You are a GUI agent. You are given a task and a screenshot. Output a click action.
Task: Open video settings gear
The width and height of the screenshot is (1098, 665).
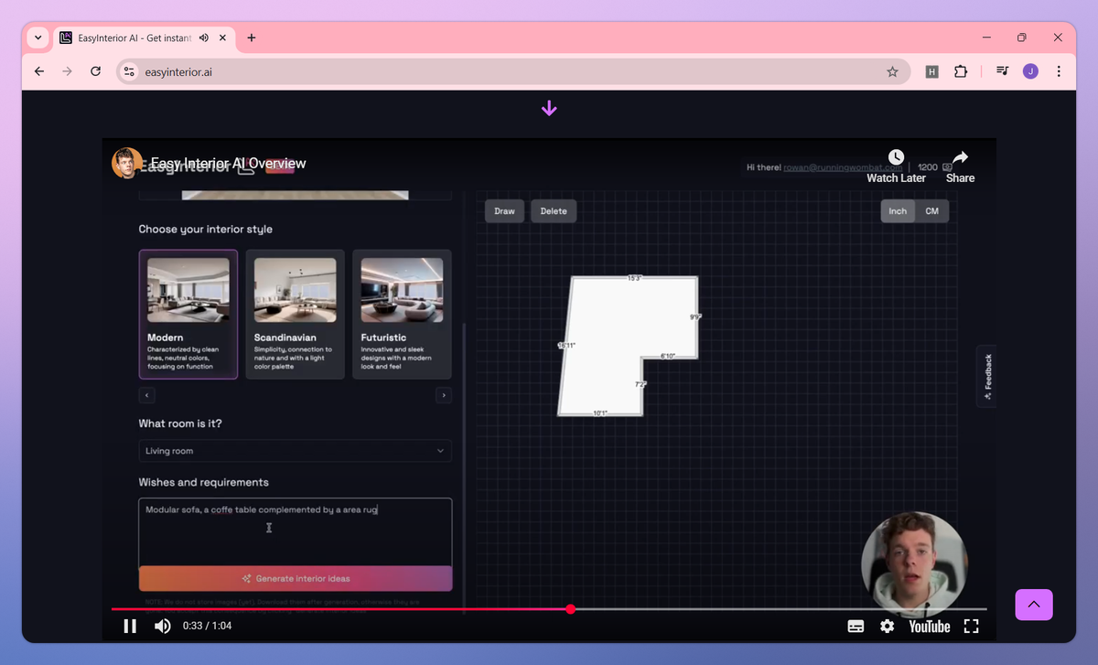click(887, 627)
